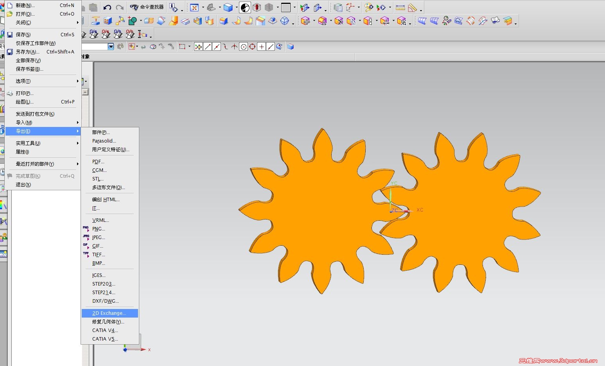Toggle the Arc Center snap option

(x=243, y=47)
